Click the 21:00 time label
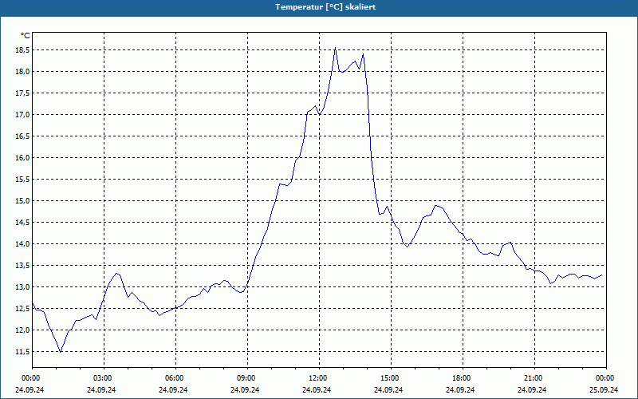The image size is (638, 399). [x=534, y=378]
